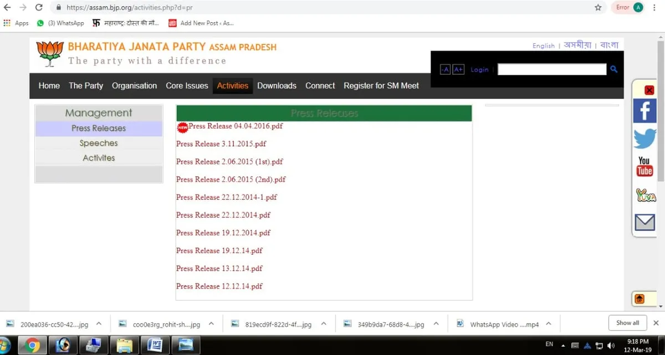Viewport: 665px width, 355px height.
Task: Open the Downloads menu item
Action: [277, 85]
